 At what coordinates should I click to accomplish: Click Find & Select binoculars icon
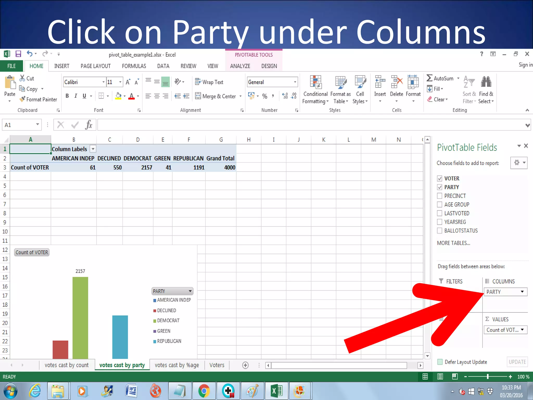point(486,82)
